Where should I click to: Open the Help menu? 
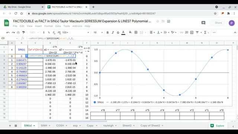point(87,26)
